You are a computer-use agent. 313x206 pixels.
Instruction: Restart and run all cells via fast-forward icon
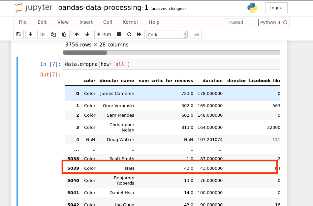(139, 34)
